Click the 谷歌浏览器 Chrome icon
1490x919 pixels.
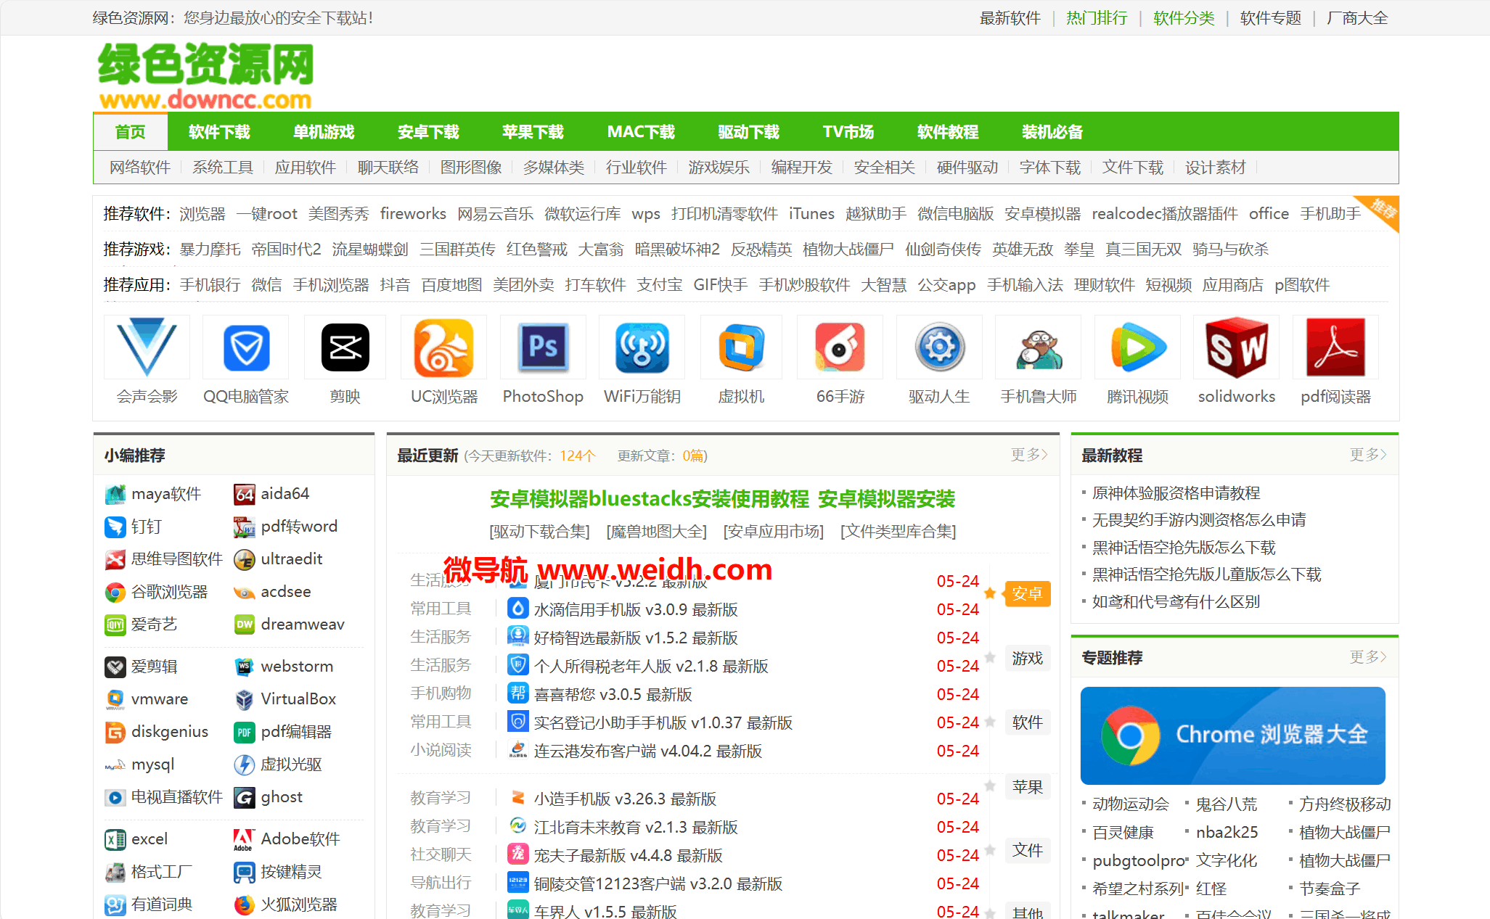coord(115,593)
